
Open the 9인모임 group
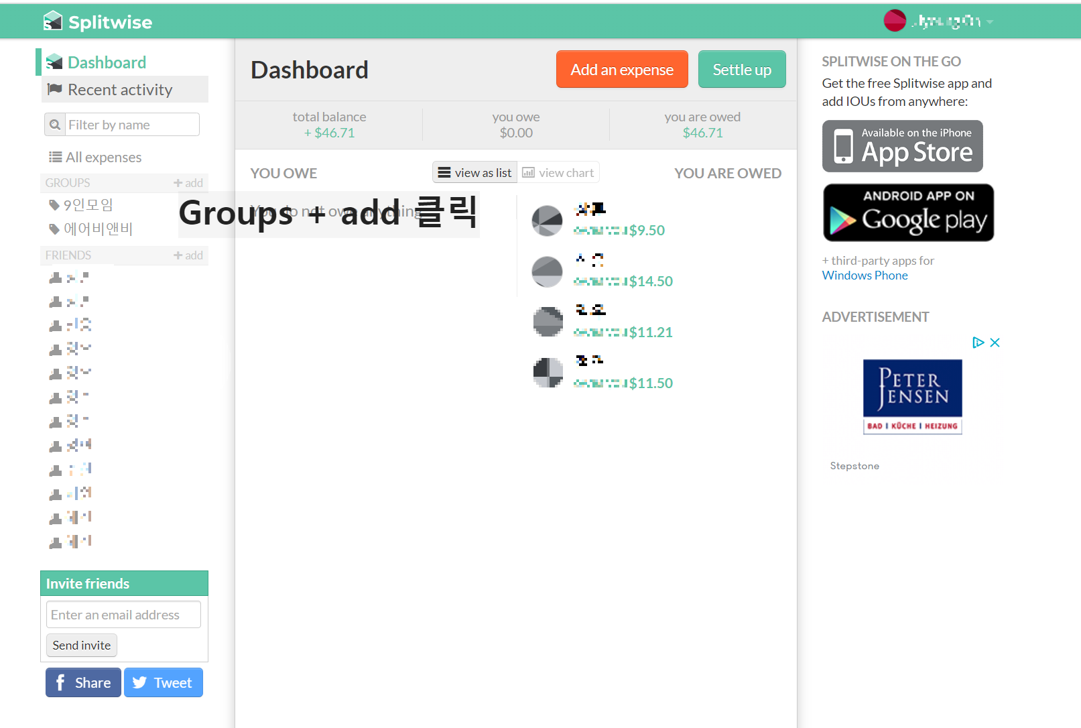tap(88, 204)
